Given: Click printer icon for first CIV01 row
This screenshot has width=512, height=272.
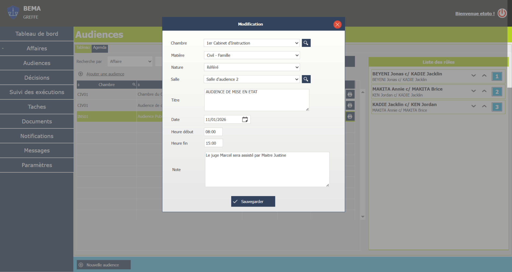Looking at the screenshot, I should pos(350,95).
